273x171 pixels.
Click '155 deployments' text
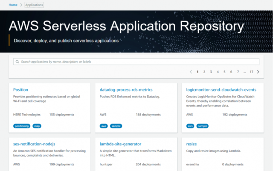(x=61, y=115)
